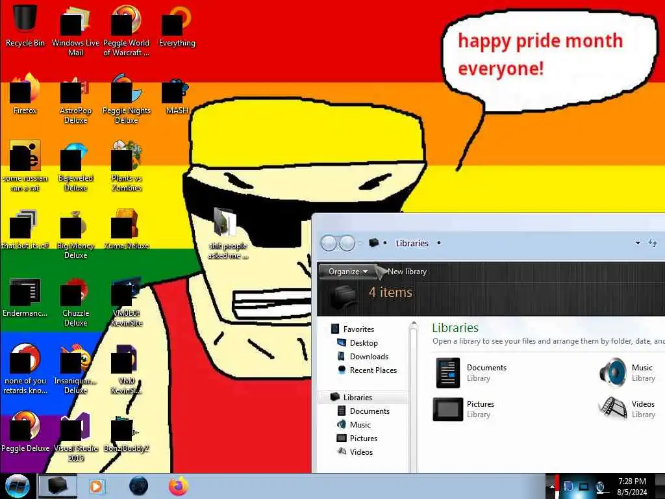Viewport: 665px width, 499px height.
Task: Open the Organize dropdown menu
Action: tap(348, 272)
